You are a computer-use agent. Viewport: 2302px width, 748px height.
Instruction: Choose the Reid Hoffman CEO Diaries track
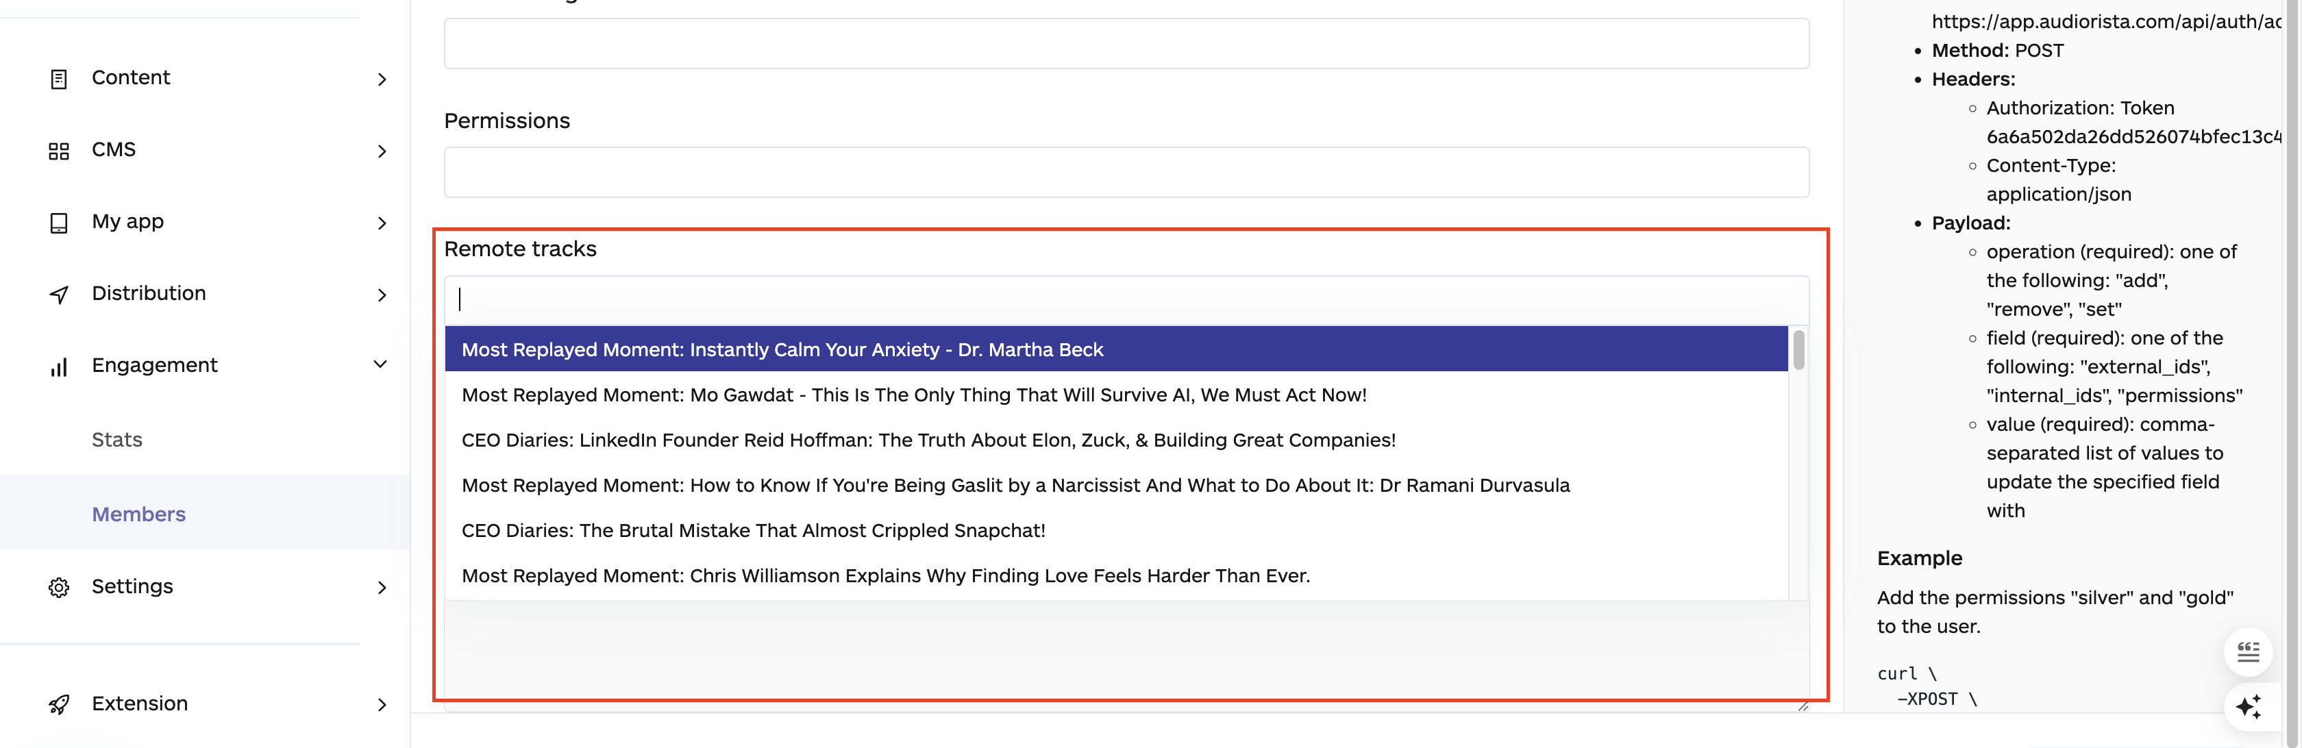(928, 440)
